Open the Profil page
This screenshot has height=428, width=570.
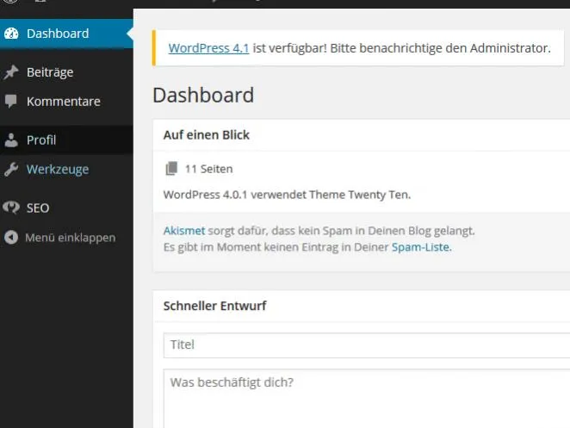coord(66,140)
